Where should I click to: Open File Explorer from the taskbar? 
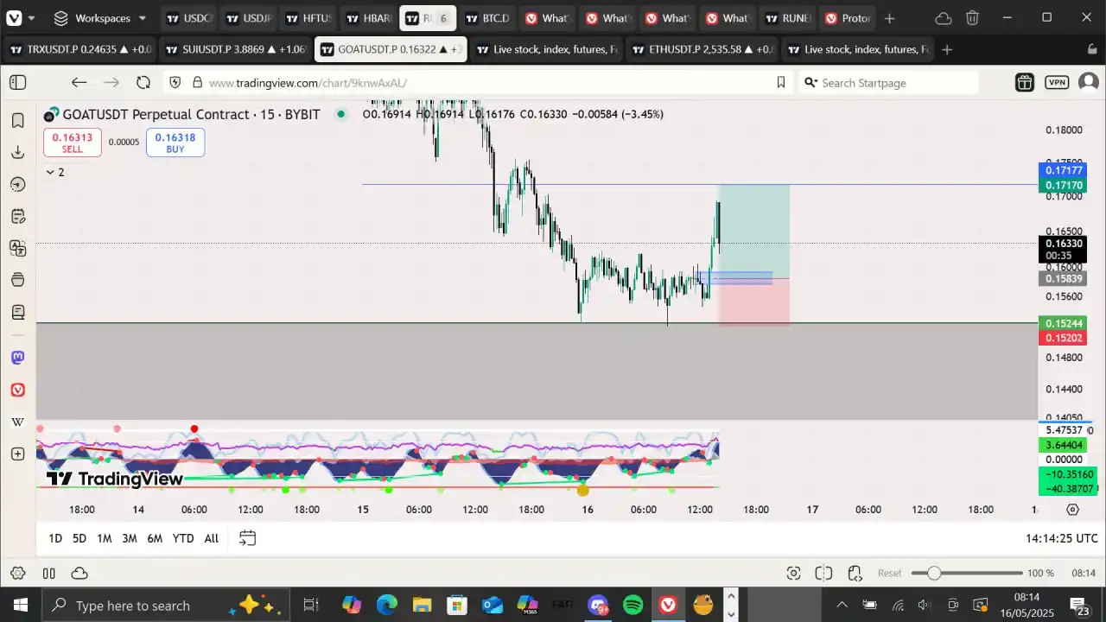pyautogui.click(x=422, y=606)
